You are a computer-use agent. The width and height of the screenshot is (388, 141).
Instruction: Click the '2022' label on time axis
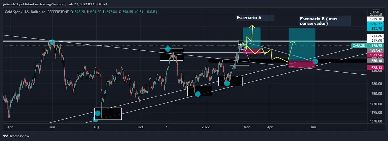click(x=206, y=127)
